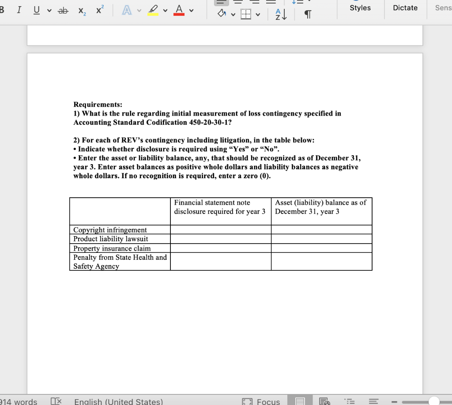Expand font color dropdown
Viewport: 452px width, 405px height.
coord(191,11)
